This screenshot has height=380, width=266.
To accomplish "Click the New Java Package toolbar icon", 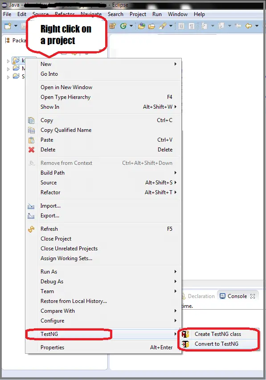I will click(x=113, y=26).
